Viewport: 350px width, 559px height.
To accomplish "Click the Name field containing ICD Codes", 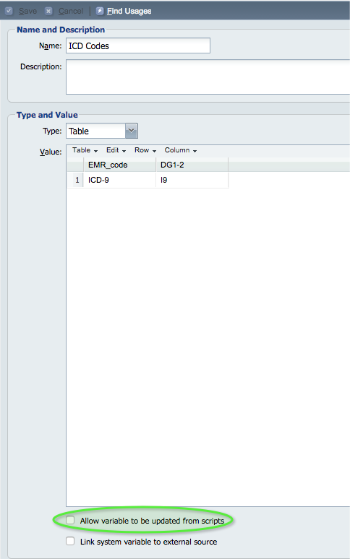I will pos(138,45).
